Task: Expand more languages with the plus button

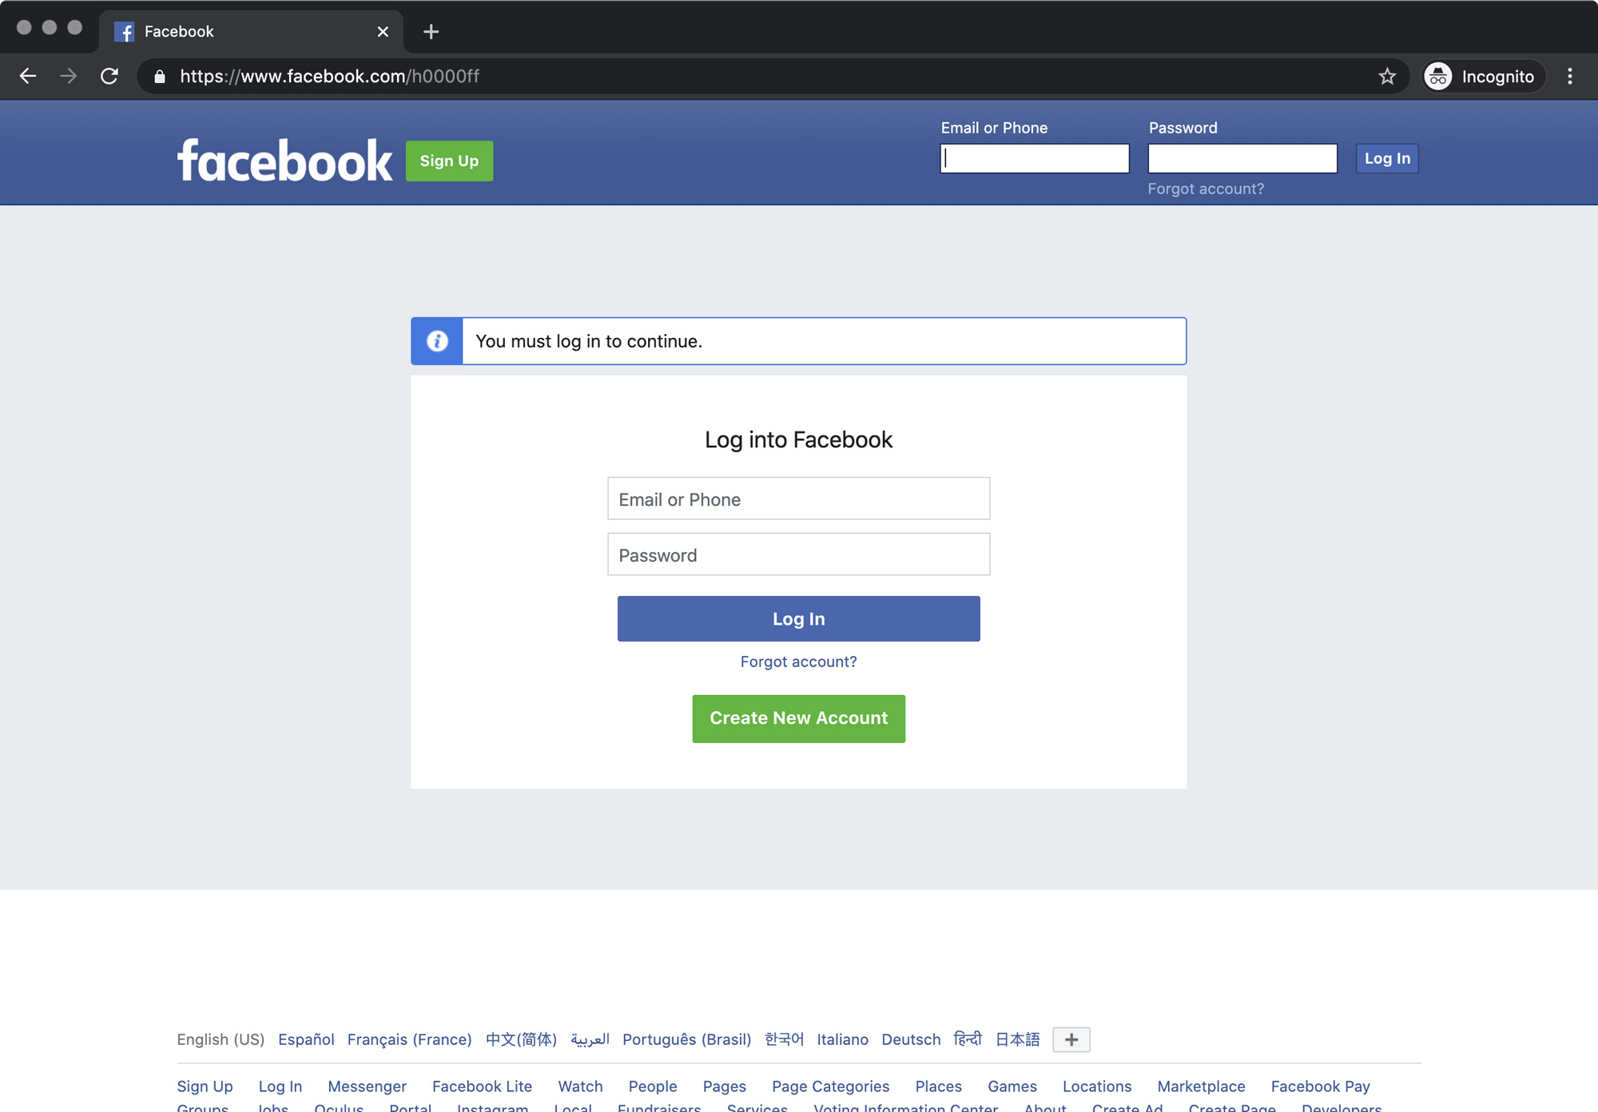Action: [x=1071, y=1039]
